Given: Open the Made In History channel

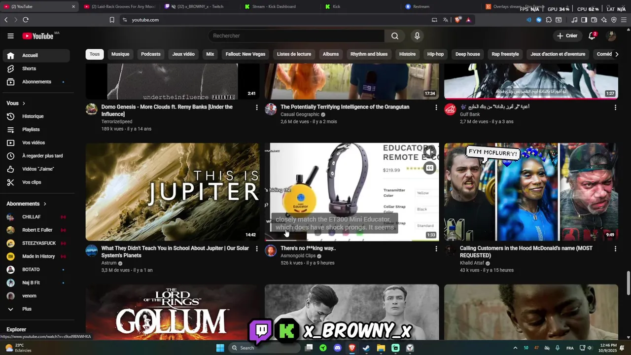Looking at the screenshot, I should pyautogui.click(x=36, y=256).
